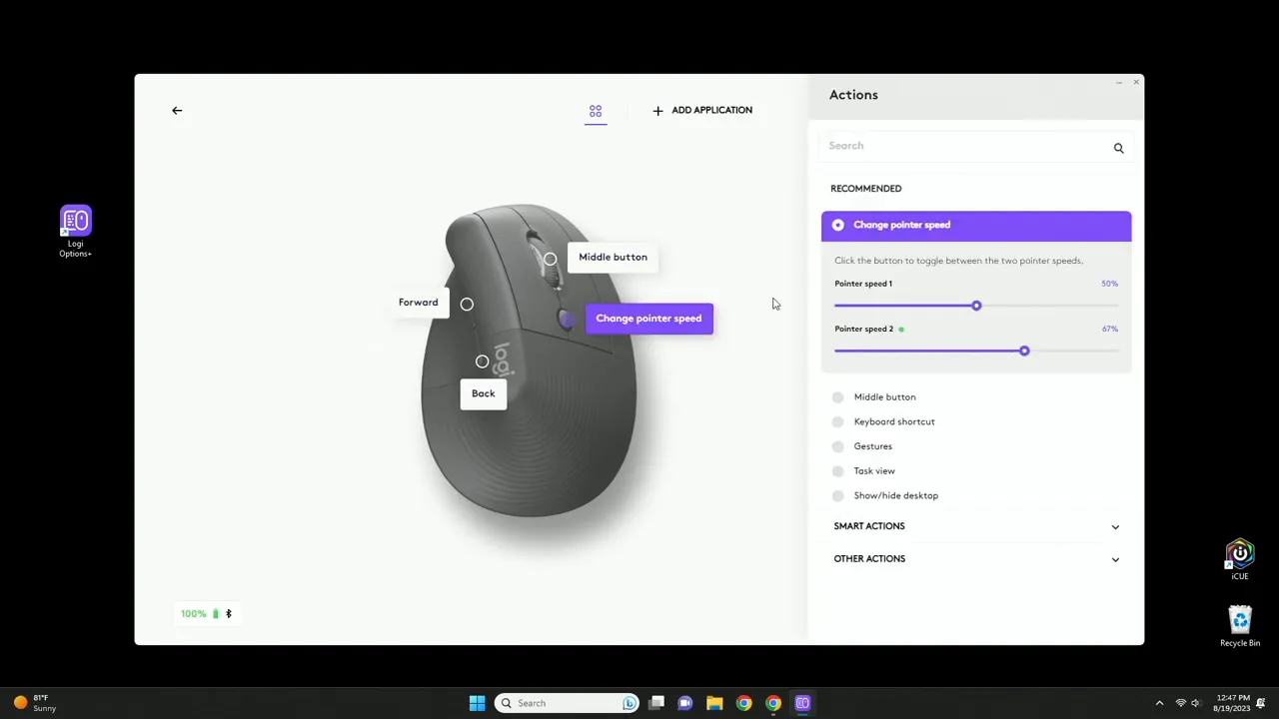Click the ADD APPLICATION button
Screen dimensions: 1279x719
point(701,110)
